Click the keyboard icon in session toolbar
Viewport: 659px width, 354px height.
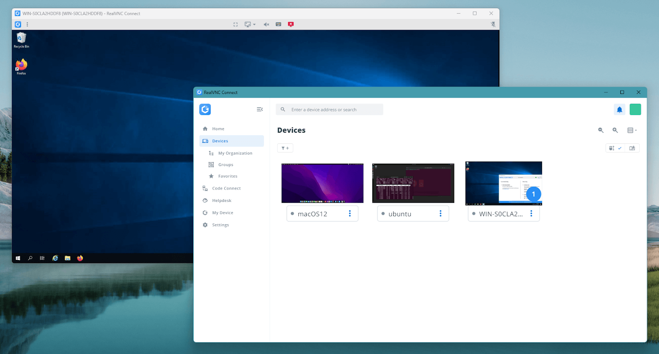pyautogui.click(x=278, y=24)
